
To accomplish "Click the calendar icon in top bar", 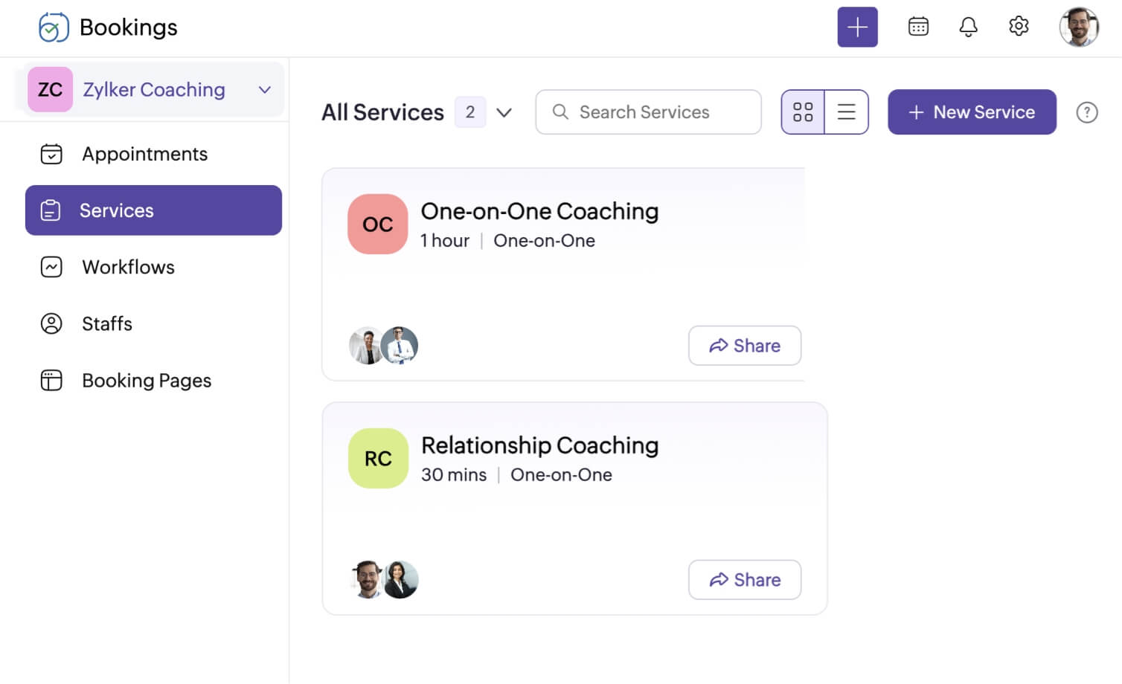I will pyautogui.click(x=917, y=26).
